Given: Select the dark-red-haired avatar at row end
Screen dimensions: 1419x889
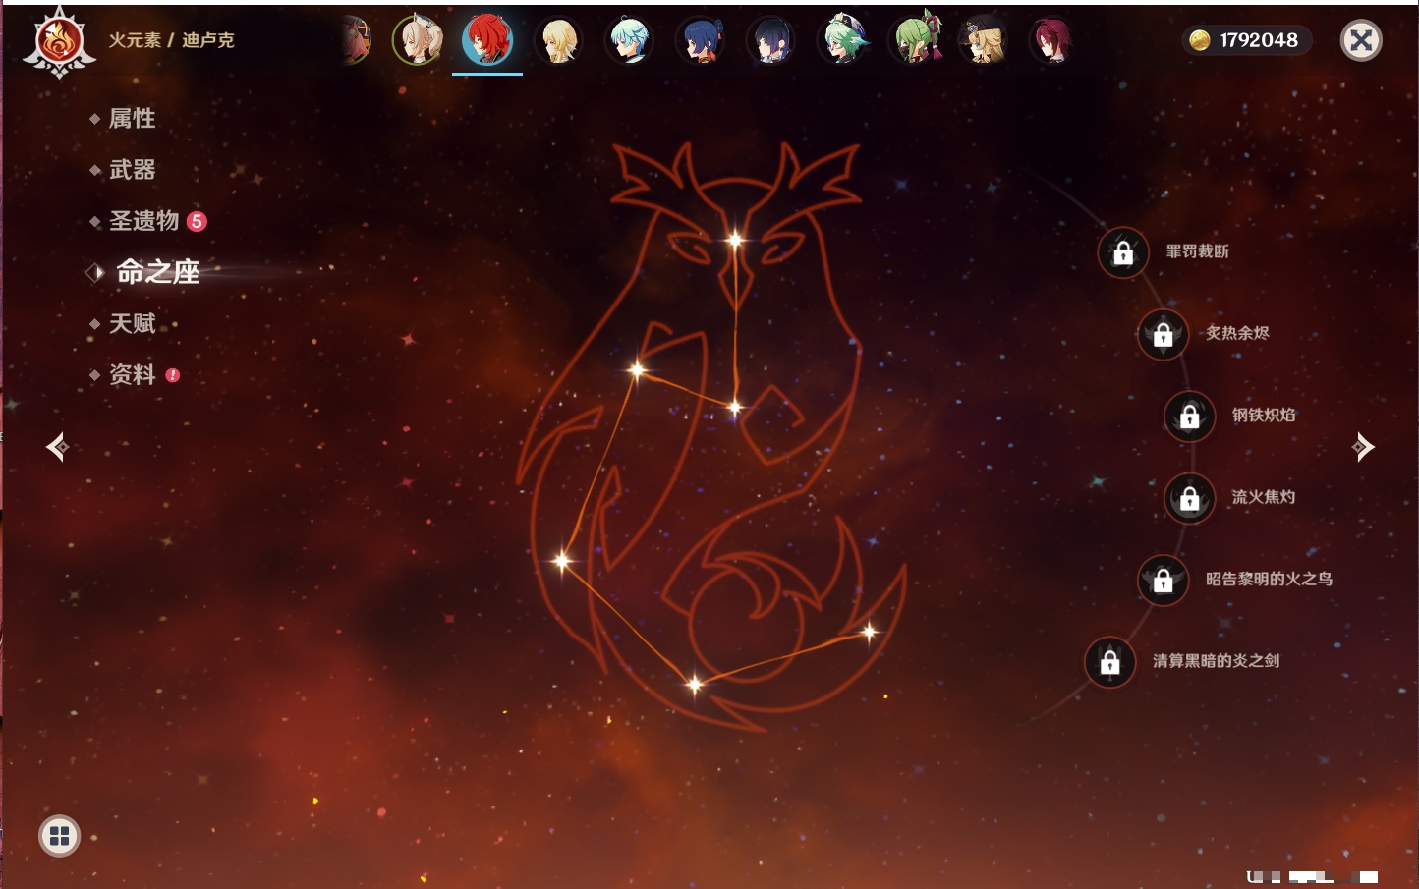Looking at the screenshot, I should tap(1052, 40).
